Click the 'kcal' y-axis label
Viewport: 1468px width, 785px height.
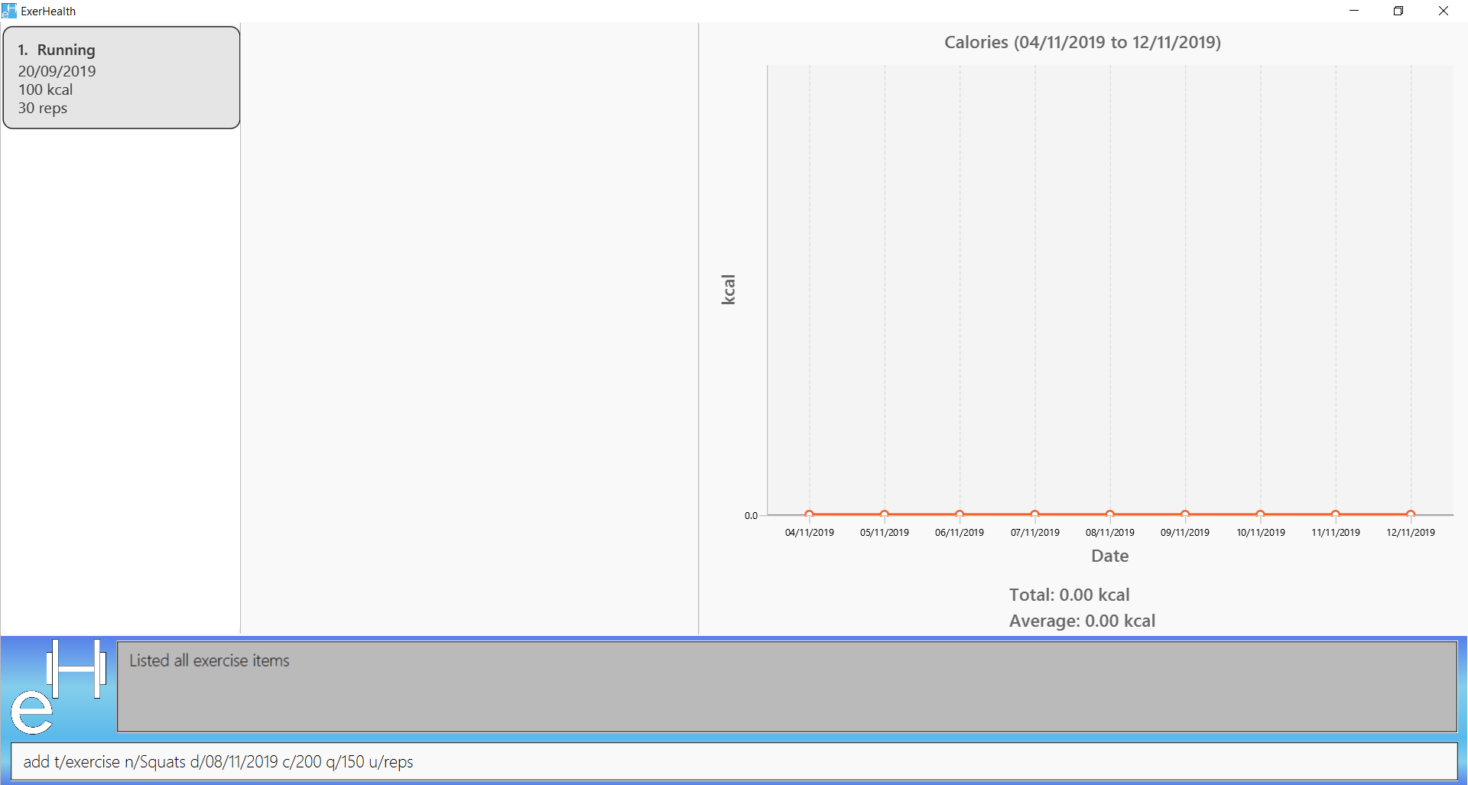click(x=728, y=290)
